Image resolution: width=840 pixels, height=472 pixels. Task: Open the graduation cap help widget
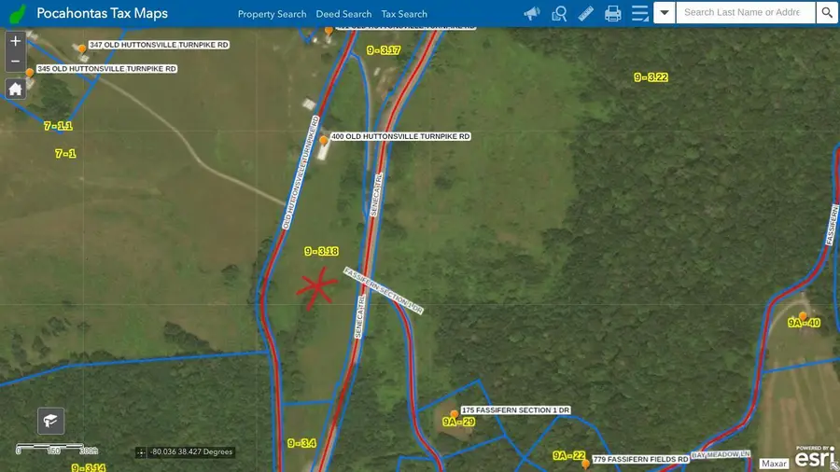tap(51, 421)
